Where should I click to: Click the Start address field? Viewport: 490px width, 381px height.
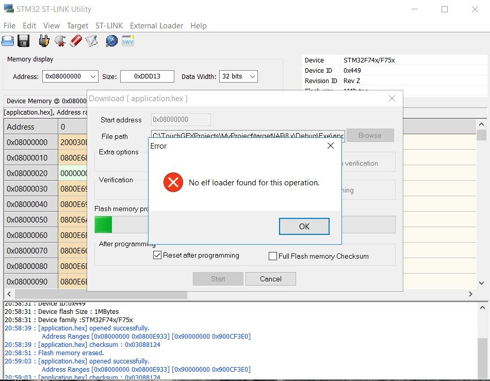click(x=181, y=119)
